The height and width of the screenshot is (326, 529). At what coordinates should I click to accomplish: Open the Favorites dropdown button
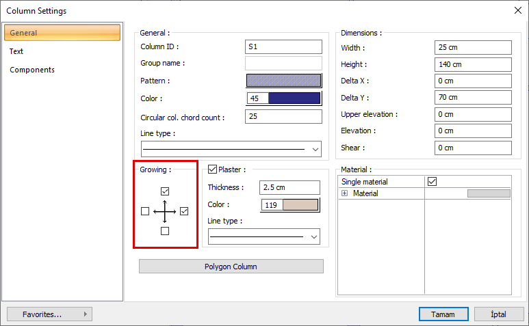49,314
